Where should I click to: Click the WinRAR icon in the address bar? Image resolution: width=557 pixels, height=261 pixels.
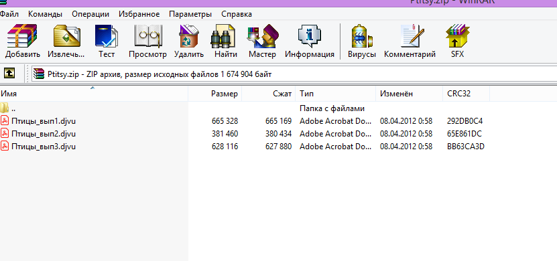pos(39,74)
